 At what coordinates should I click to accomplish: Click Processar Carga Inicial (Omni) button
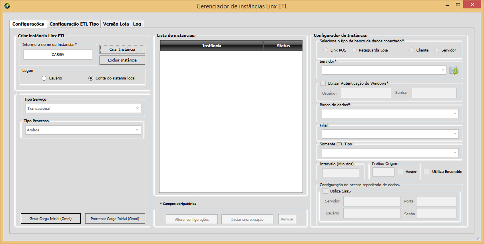(x=115, y=219)
